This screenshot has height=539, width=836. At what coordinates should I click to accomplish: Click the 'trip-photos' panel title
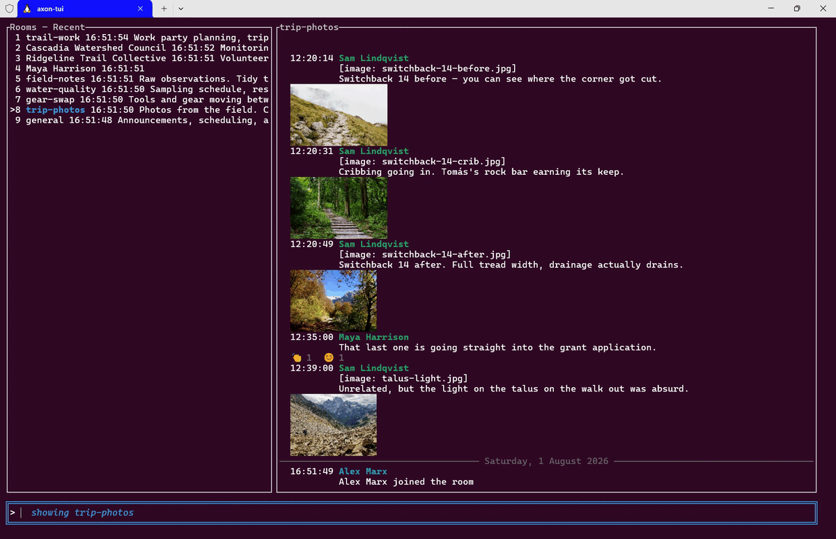click(309, 27)
